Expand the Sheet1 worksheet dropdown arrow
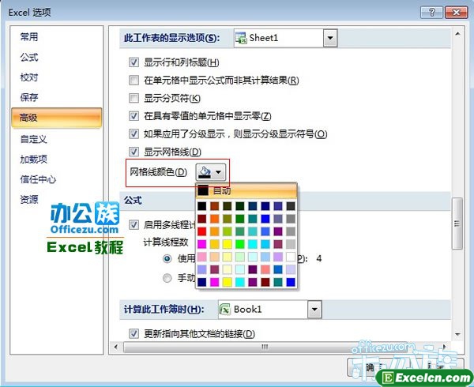 pos(330,38)
